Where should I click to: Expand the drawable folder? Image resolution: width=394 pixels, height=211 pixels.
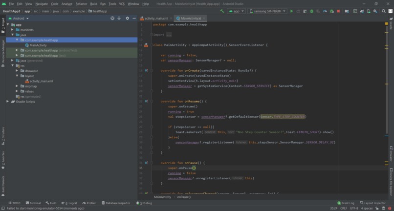point(17,71)
